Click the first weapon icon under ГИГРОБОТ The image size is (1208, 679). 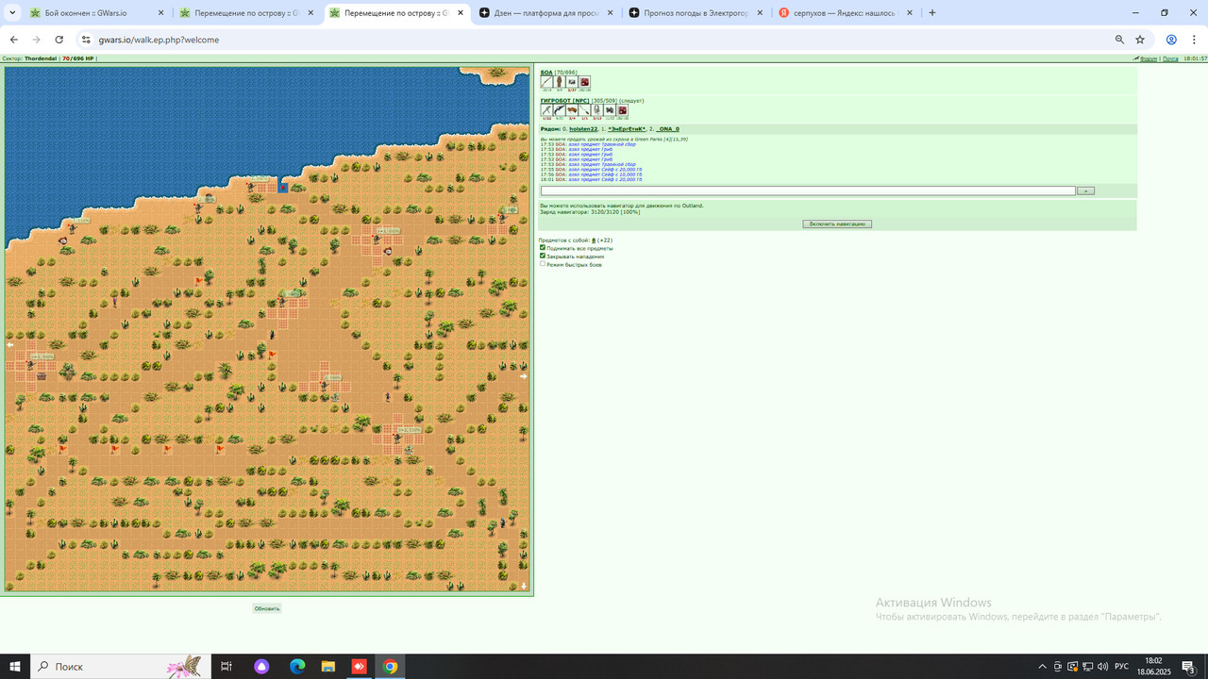pos(546,110)
